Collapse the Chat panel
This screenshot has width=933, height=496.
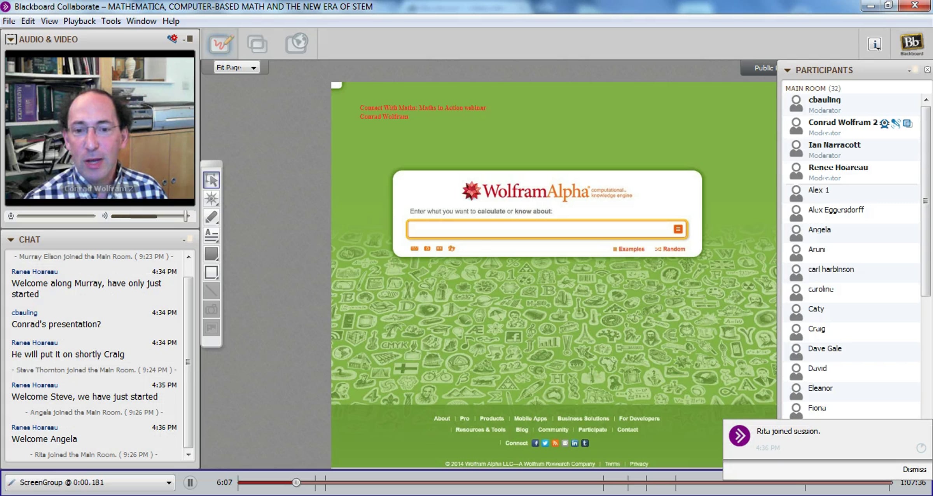(11, 239)
